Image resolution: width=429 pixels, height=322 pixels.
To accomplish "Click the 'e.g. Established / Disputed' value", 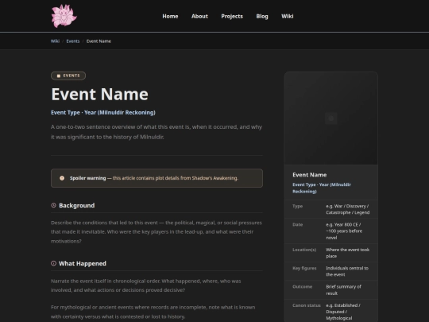I will click(343, 312).
